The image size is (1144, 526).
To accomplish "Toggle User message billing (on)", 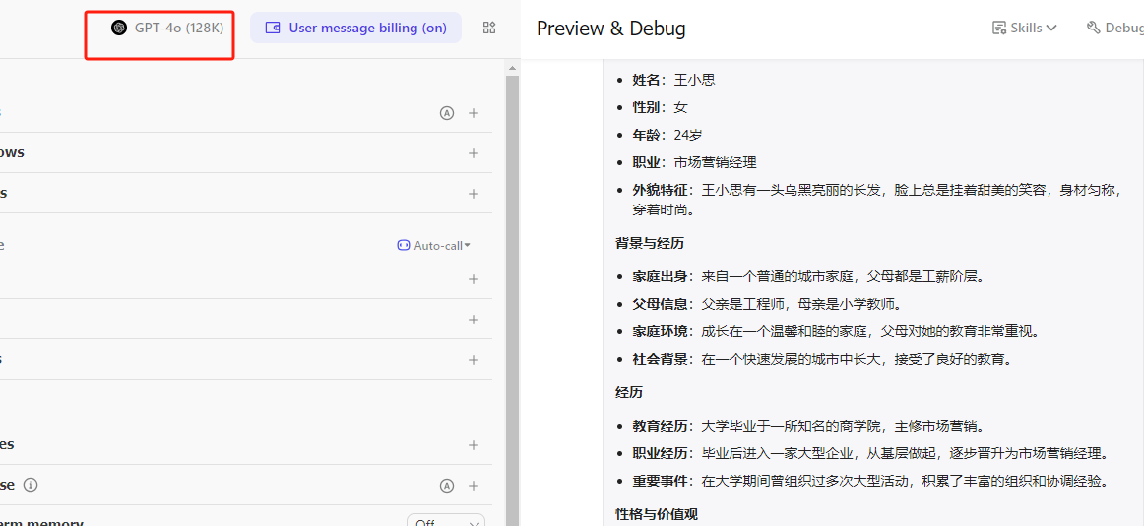I will click(355, 28).
